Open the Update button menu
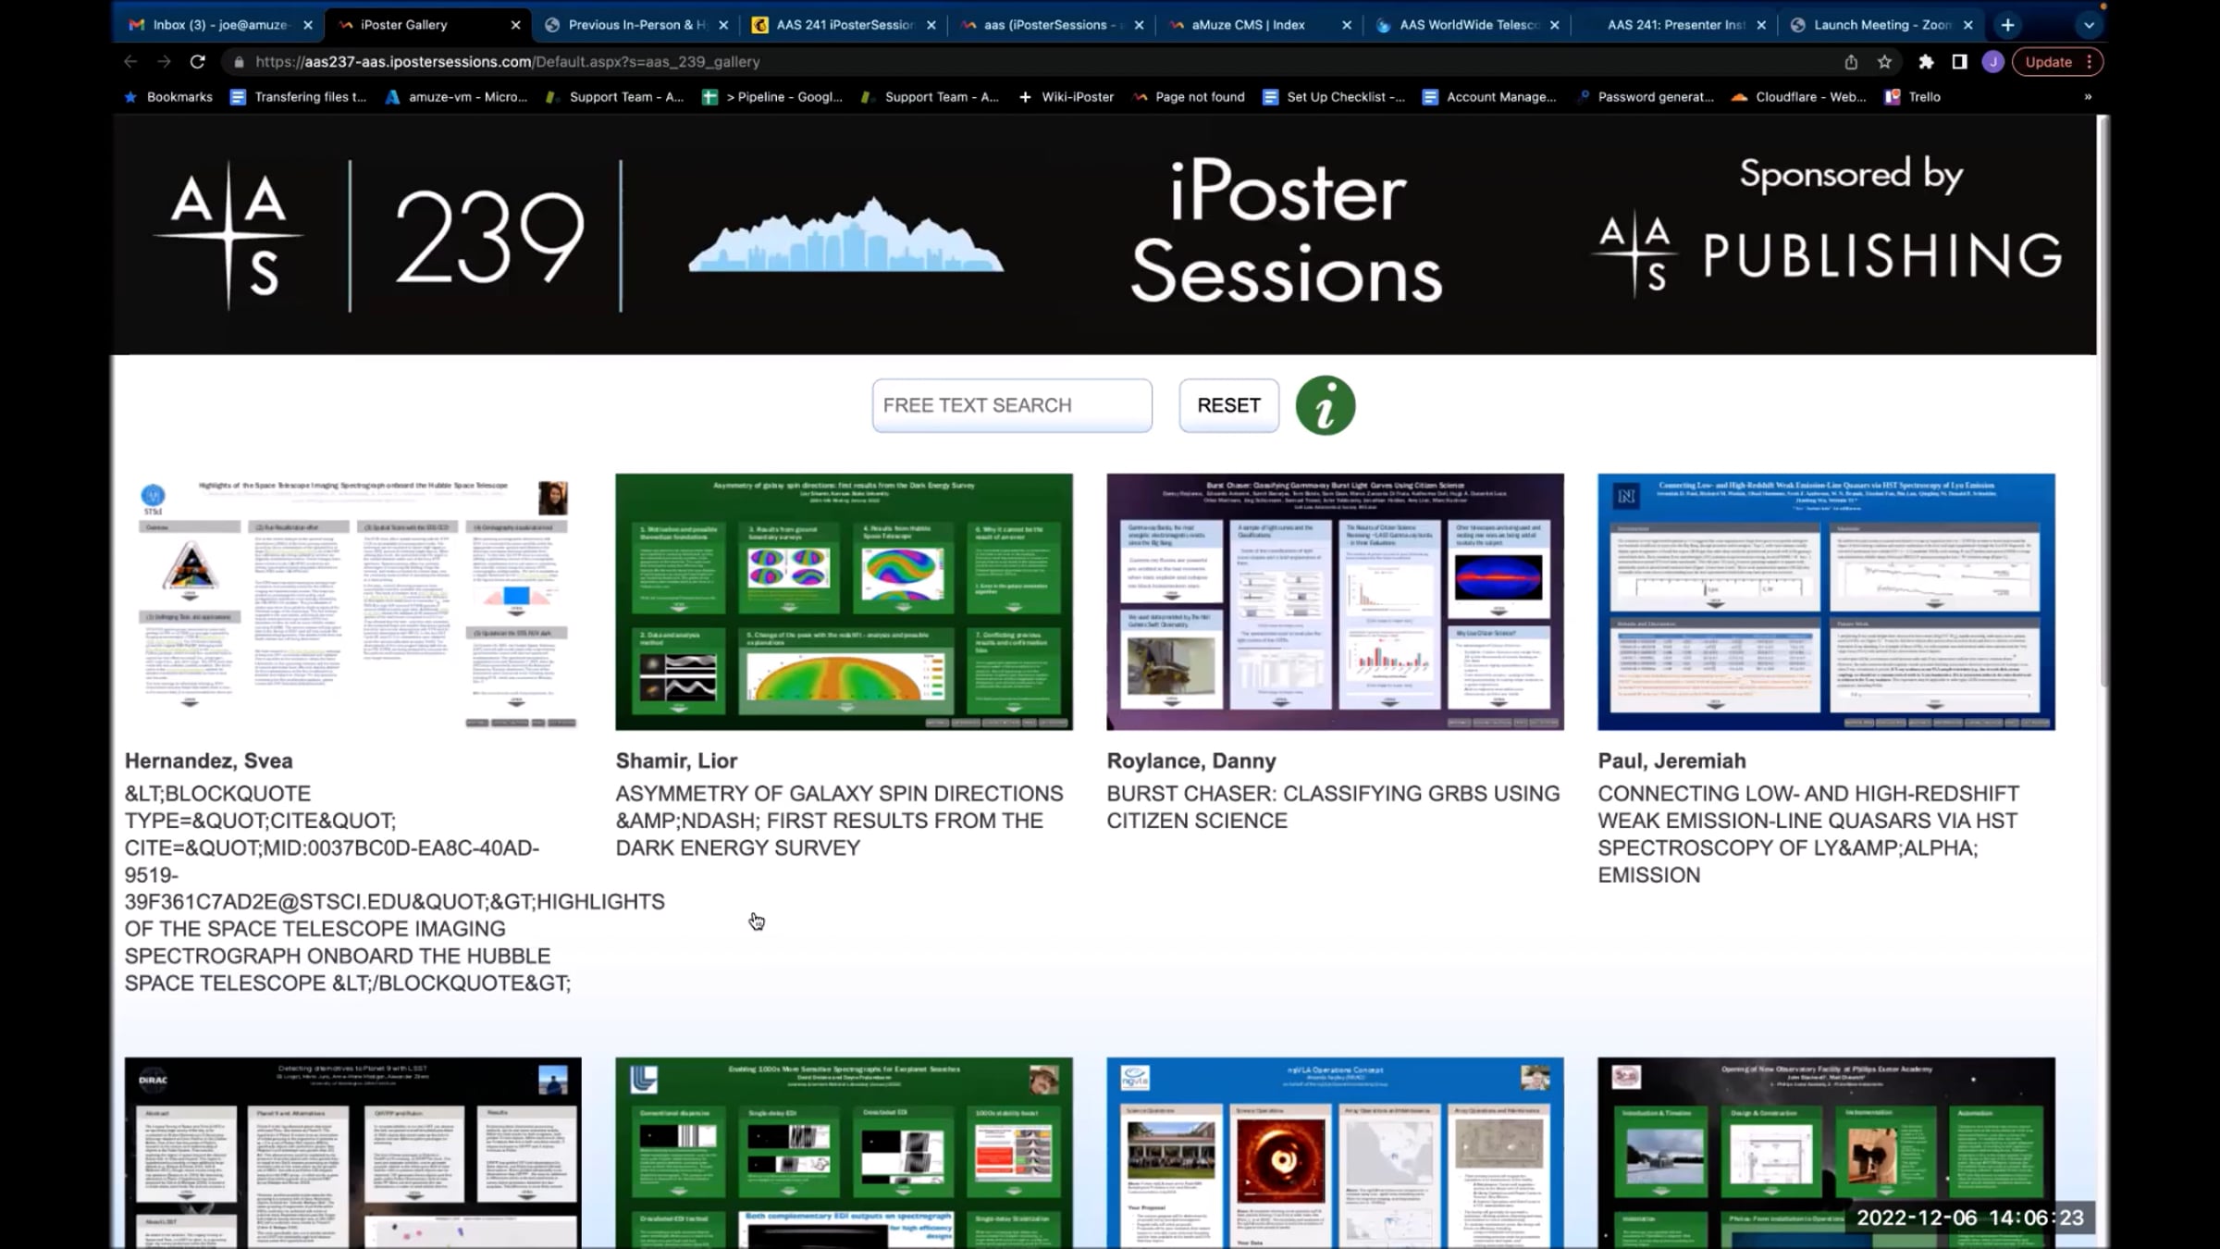 2056,62
